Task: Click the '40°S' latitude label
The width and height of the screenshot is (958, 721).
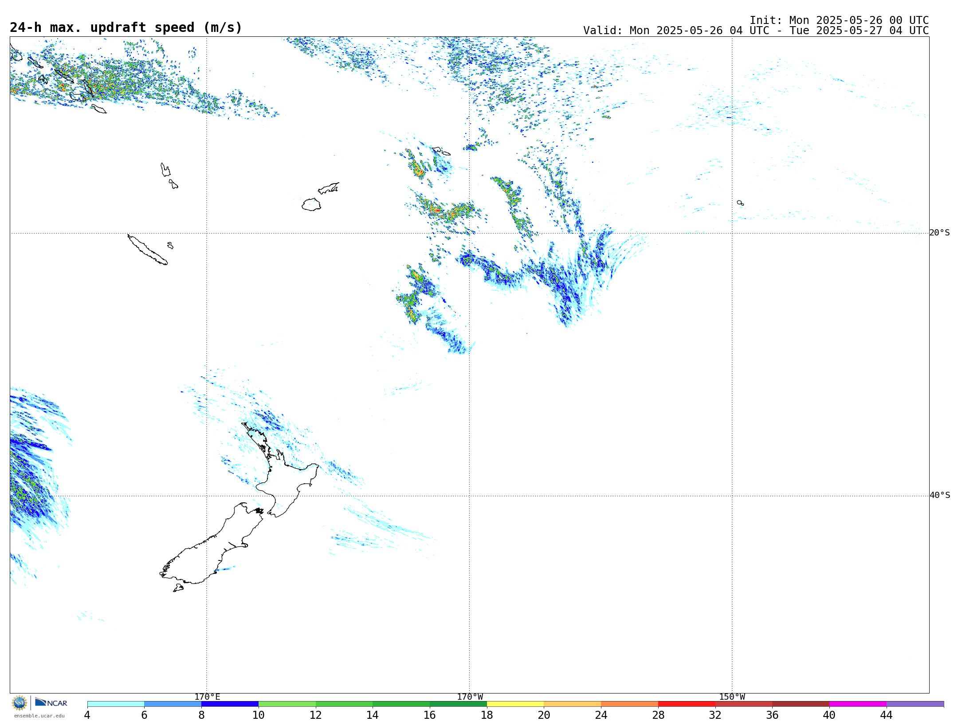Action: tap(939, 495)
